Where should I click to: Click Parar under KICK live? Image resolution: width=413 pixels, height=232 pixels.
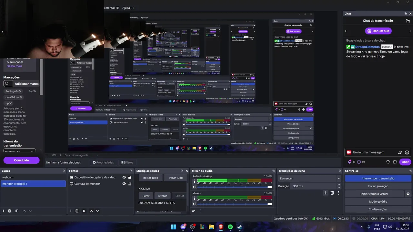click(x=146, y=196)
